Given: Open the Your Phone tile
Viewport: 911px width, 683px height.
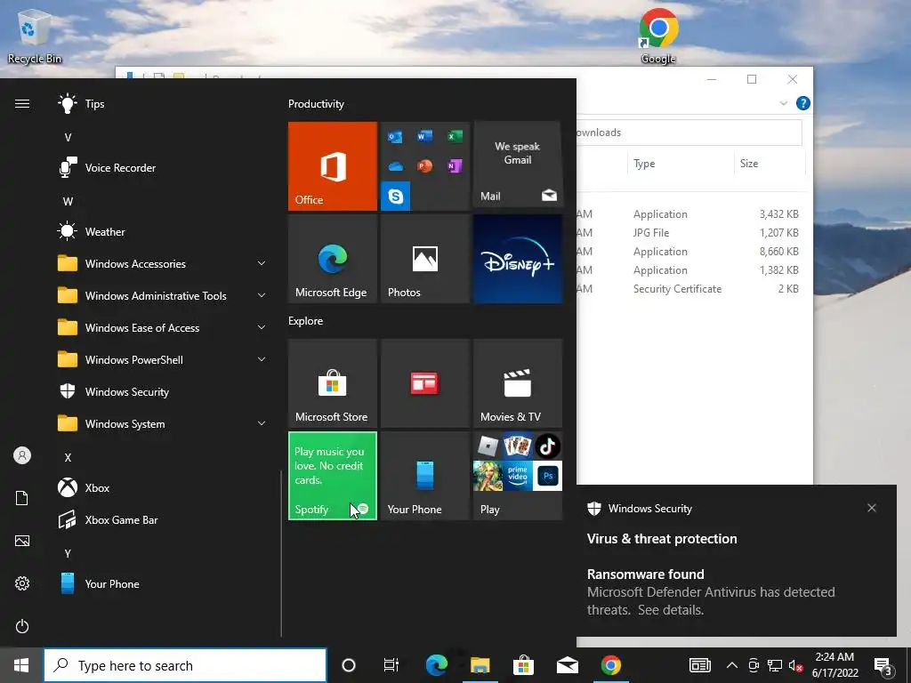Looking at the screenshot, I should [425, 476].
